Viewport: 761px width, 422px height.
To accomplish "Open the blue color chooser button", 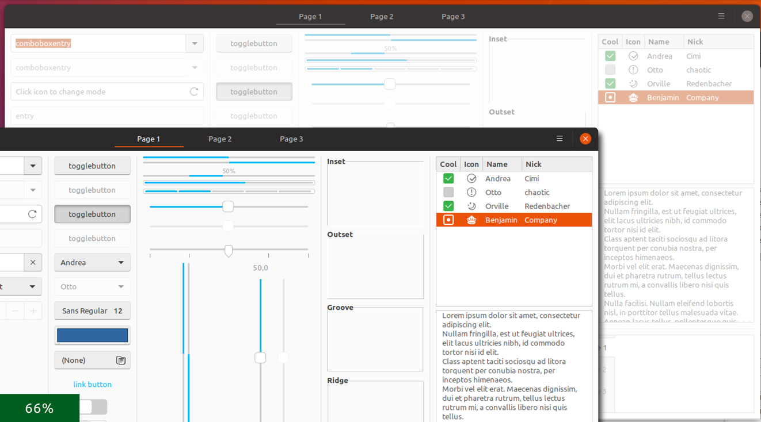I will point(92,335).
